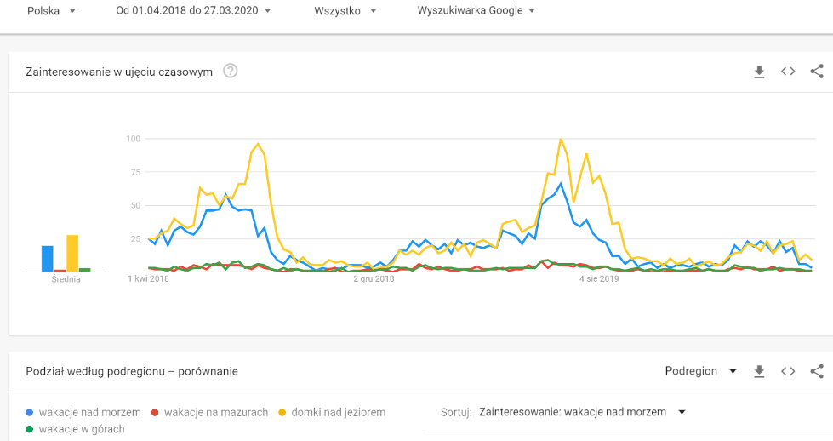Open the Podregion selector dropdown
Image resolution: width=833 pixels, height=441 pixels.
[x=701, y=371]
